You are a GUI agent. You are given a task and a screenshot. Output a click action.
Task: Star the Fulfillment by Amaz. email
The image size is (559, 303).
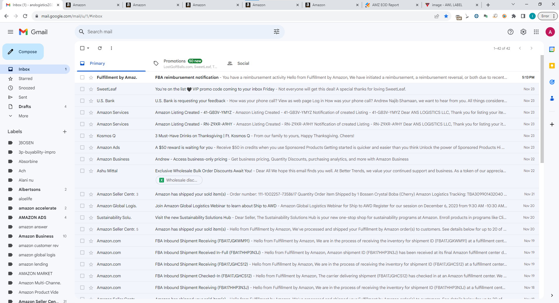click(x=91, y=77)
